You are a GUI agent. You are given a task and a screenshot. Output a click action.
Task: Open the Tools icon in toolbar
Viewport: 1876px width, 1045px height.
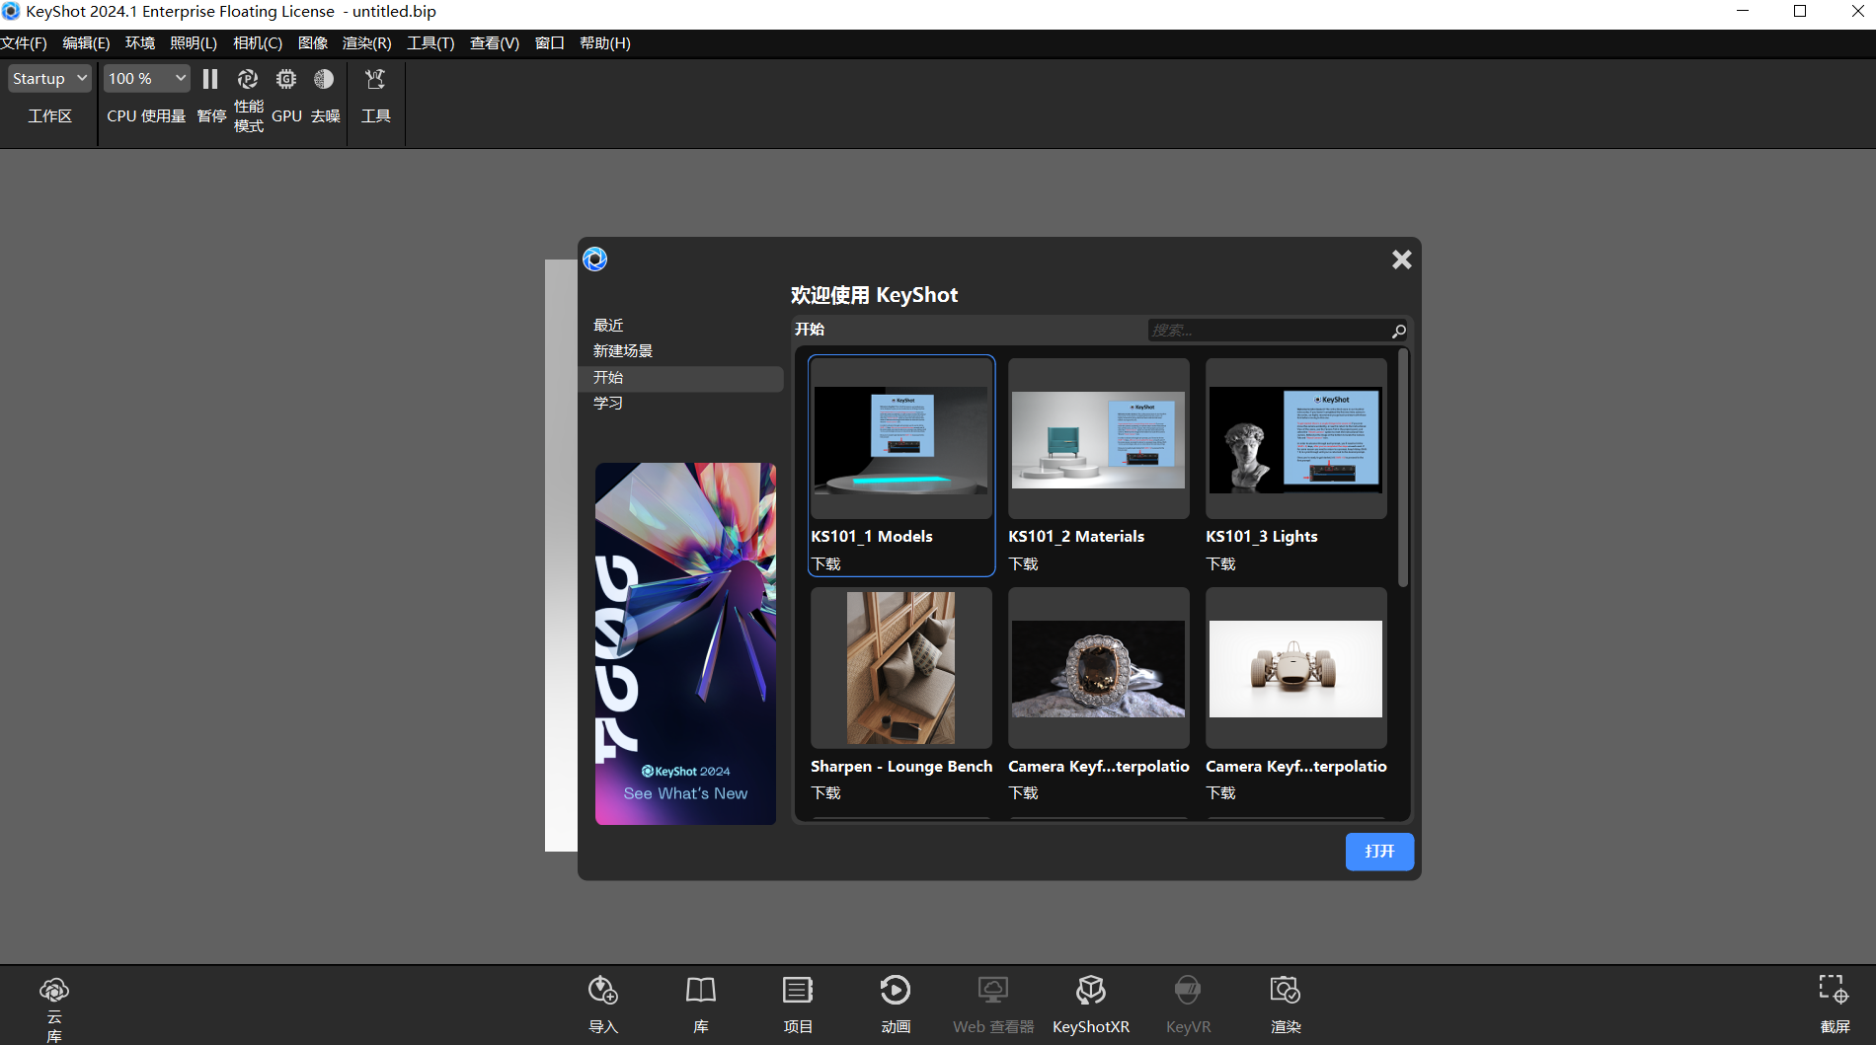375,79
